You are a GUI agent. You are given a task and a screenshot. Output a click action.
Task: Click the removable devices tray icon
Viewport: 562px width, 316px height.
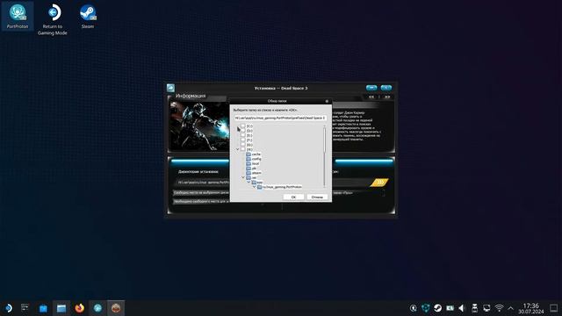(474, 308)
